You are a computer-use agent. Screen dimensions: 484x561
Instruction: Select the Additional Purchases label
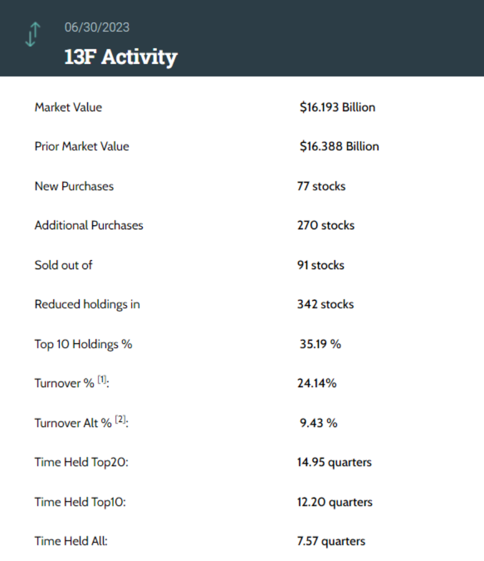tap(89, 225)
